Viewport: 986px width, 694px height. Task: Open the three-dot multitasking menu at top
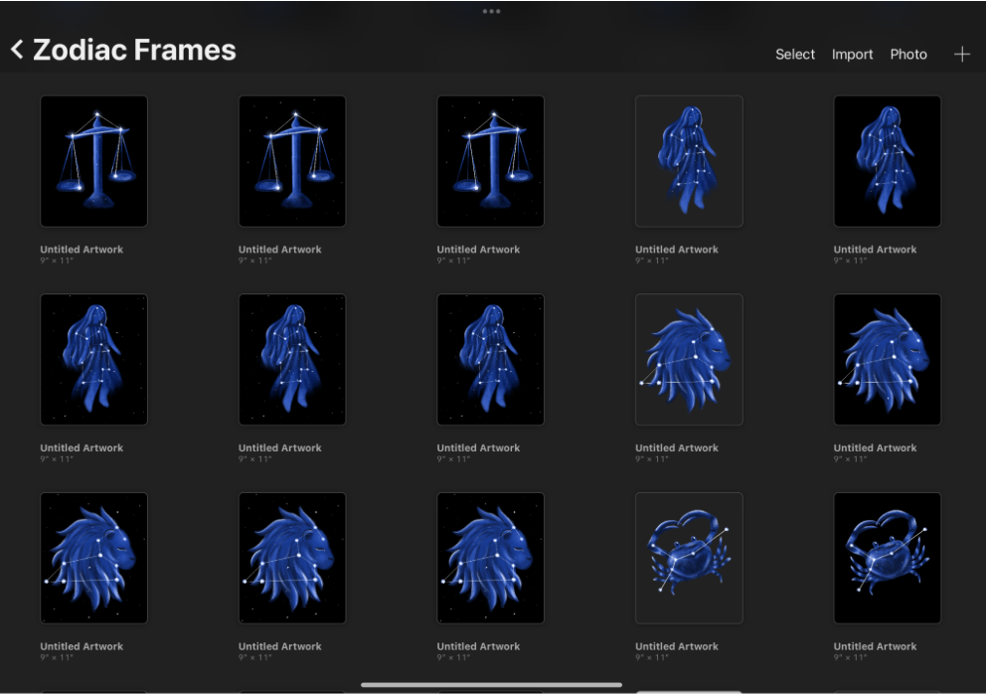pyautogui.click(x=491, y=11)
